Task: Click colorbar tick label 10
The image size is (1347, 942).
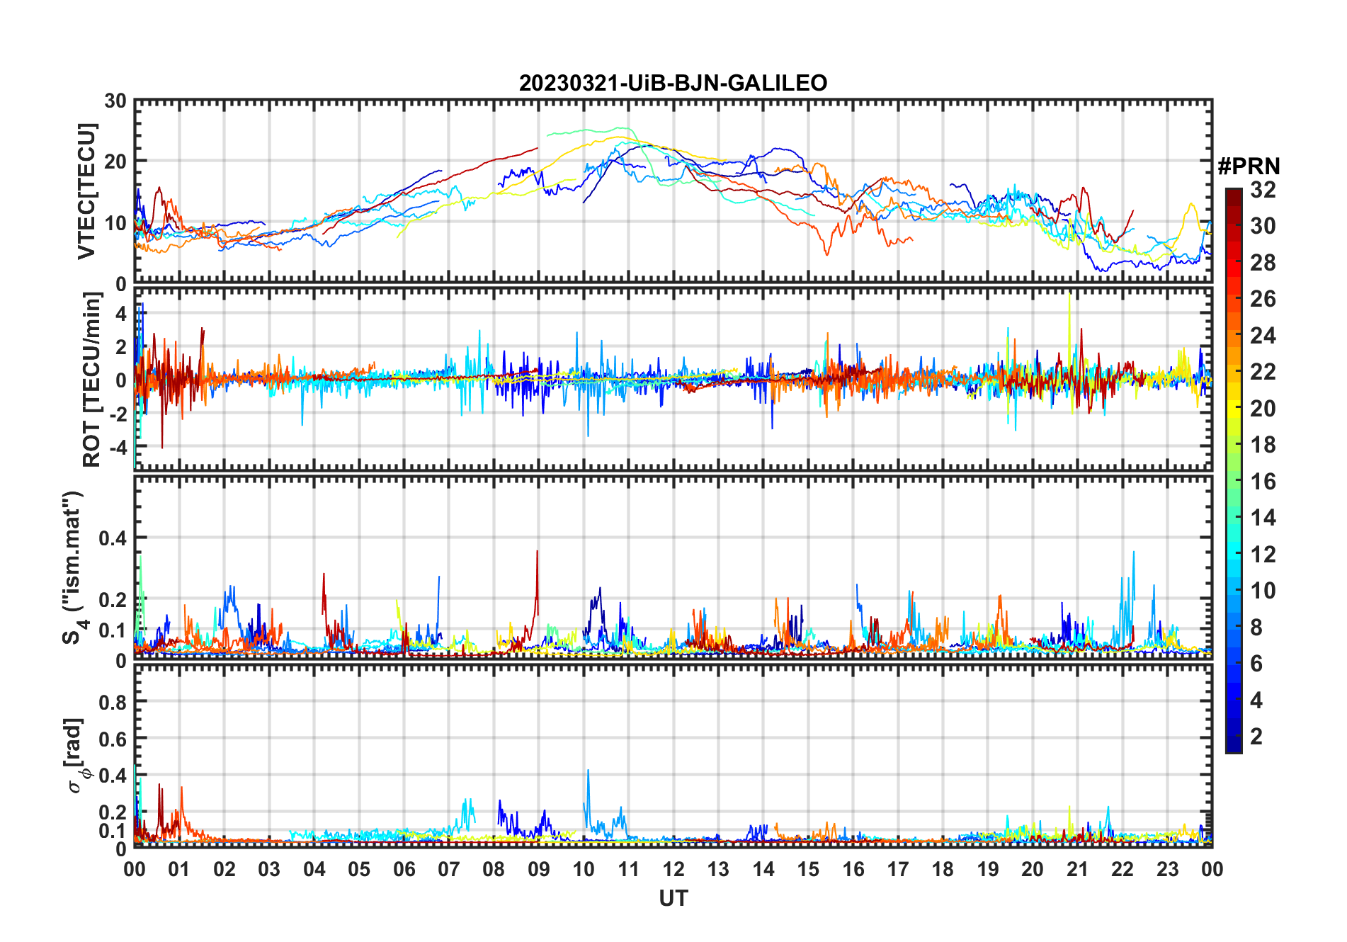Action: pos(1263,591)
